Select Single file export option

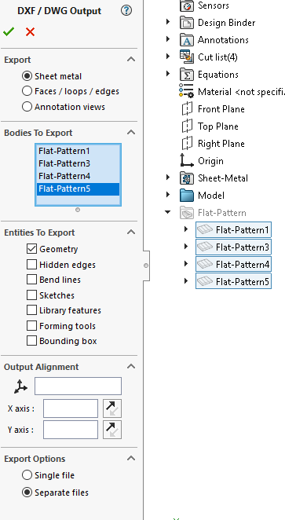point(27,475)
